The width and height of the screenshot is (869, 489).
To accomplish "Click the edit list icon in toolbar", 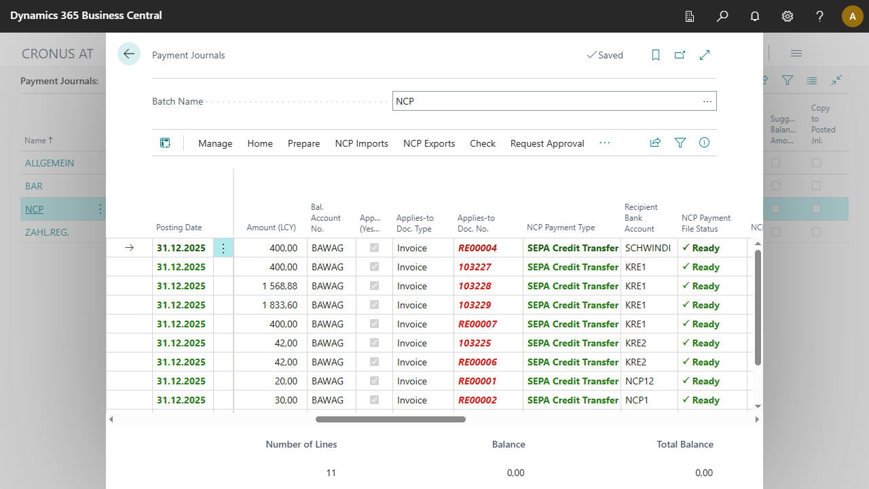I will [165, 143].
